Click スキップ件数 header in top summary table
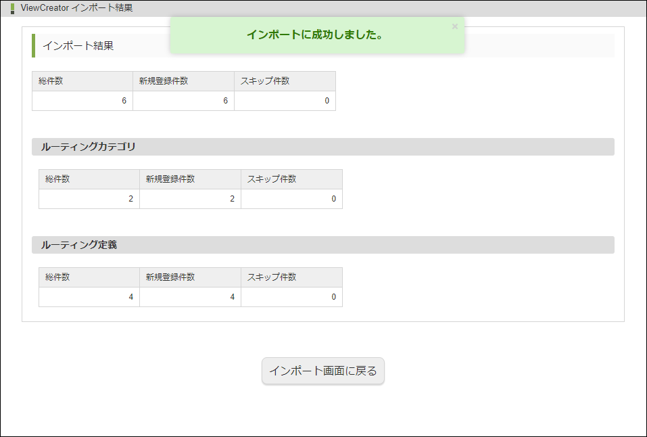Viewport: 647px width, 437px height. (x=285, y=81)
